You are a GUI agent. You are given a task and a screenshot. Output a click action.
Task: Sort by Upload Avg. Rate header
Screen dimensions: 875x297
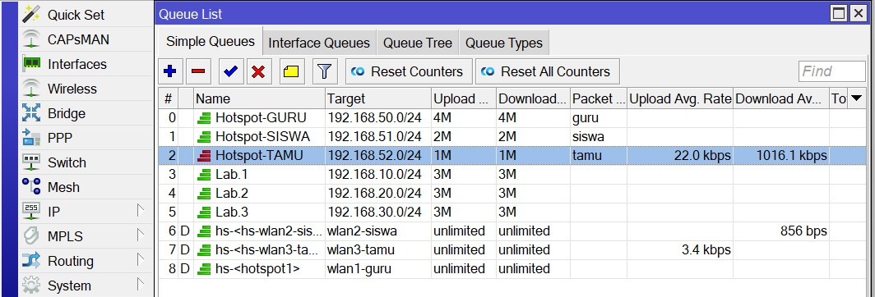[x=680, y=98]
